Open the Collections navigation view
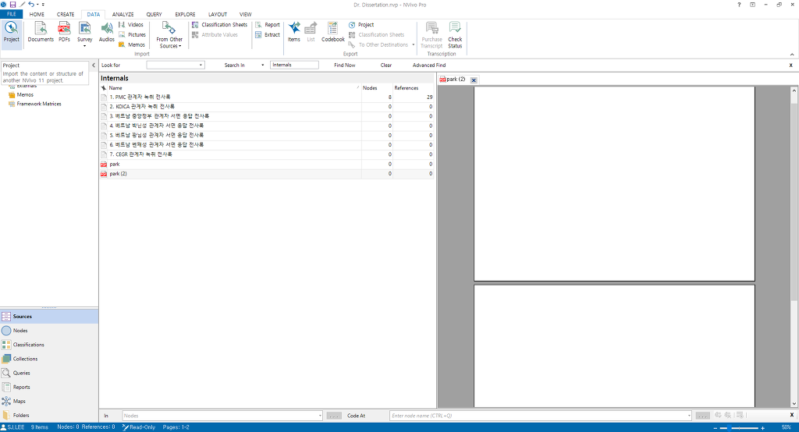 49,359
